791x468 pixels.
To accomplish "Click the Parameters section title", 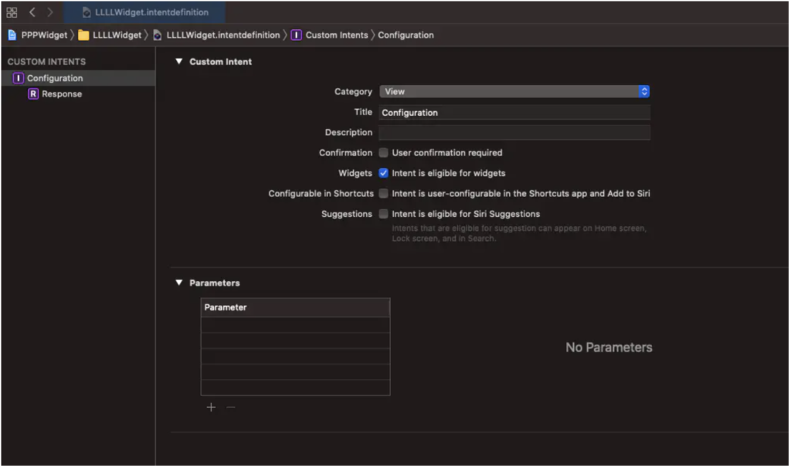I will tap(215, 283).
